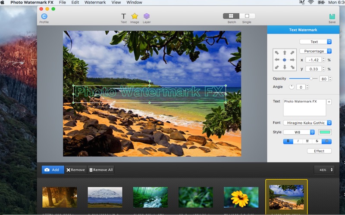Image resolution: width=345 pixels, height=215 pixels.
Task: Click the y position stepper
Action: [323, 69]
